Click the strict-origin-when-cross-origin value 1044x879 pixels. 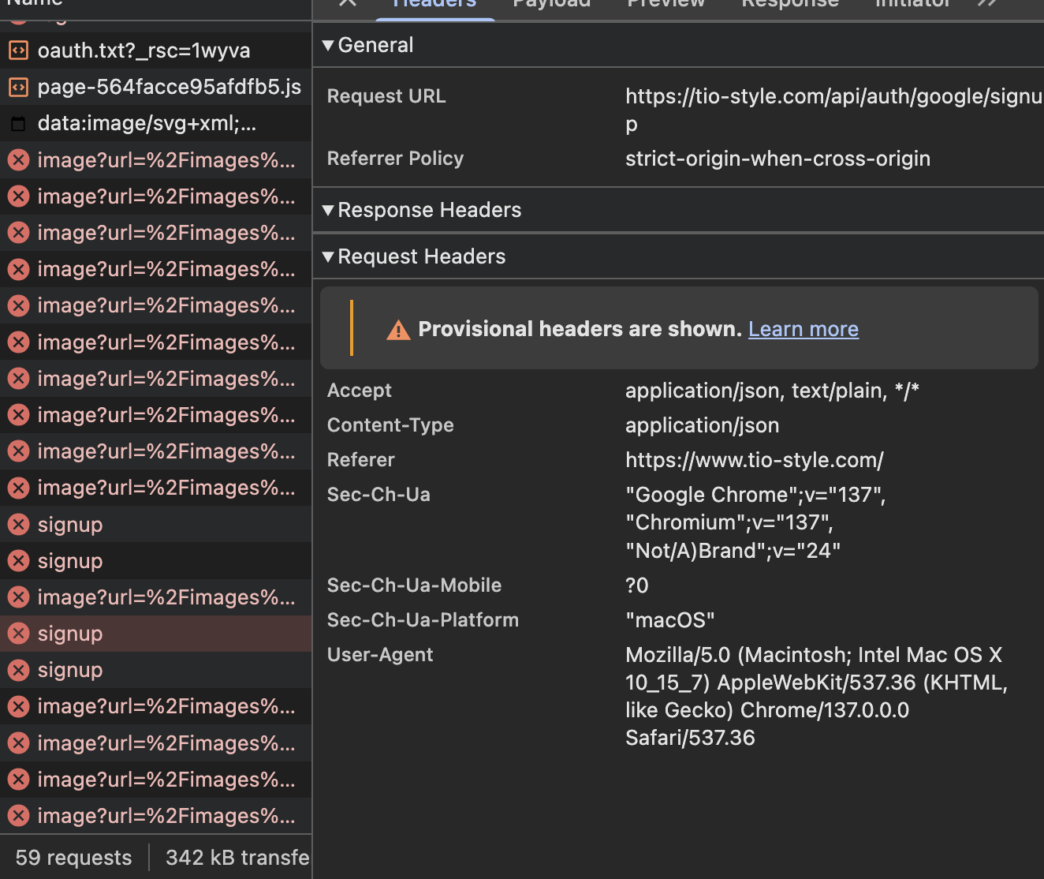777,159
